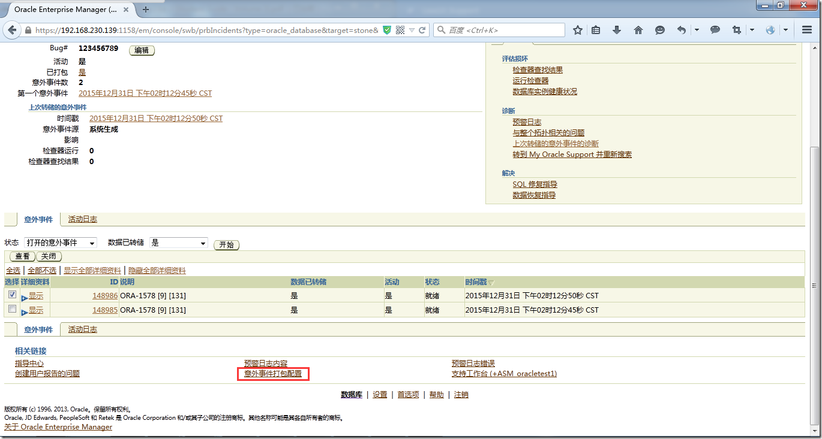Reload the page with the refresh icon
This screenshot has height=439, width=822.
(x=422, y=30)
